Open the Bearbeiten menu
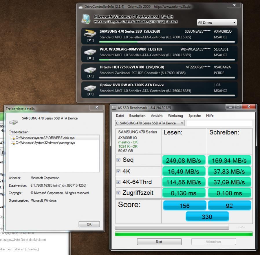Viewport: 260px width, 255px height. tap(137, 116)
